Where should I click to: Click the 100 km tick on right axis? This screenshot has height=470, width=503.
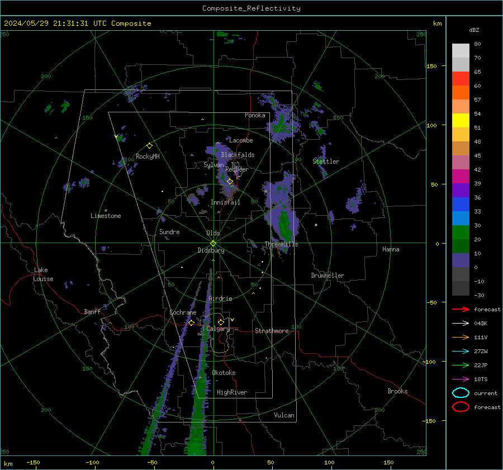coord(432,125)
